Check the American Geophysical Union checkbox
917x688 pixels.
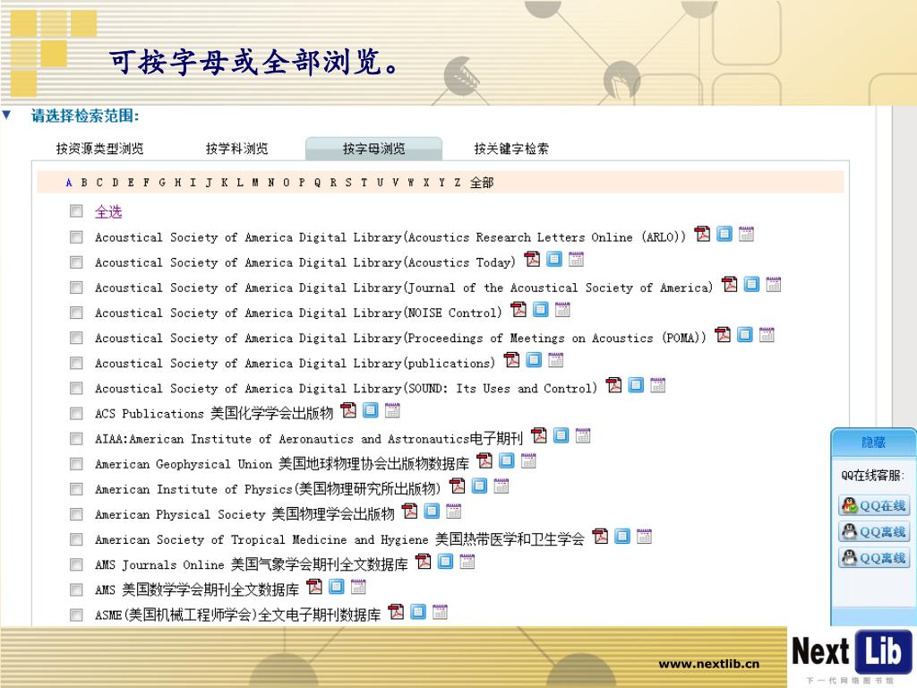76,464
